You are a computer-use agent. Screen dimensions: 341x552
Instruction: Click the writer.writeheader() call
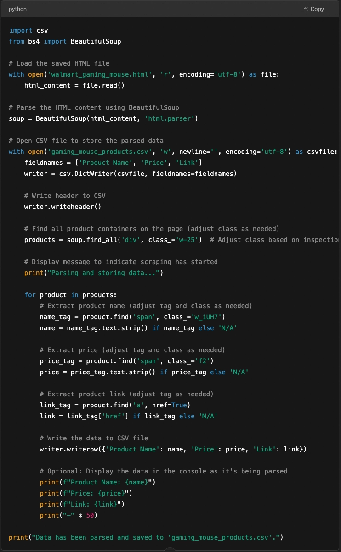[63, 207]
